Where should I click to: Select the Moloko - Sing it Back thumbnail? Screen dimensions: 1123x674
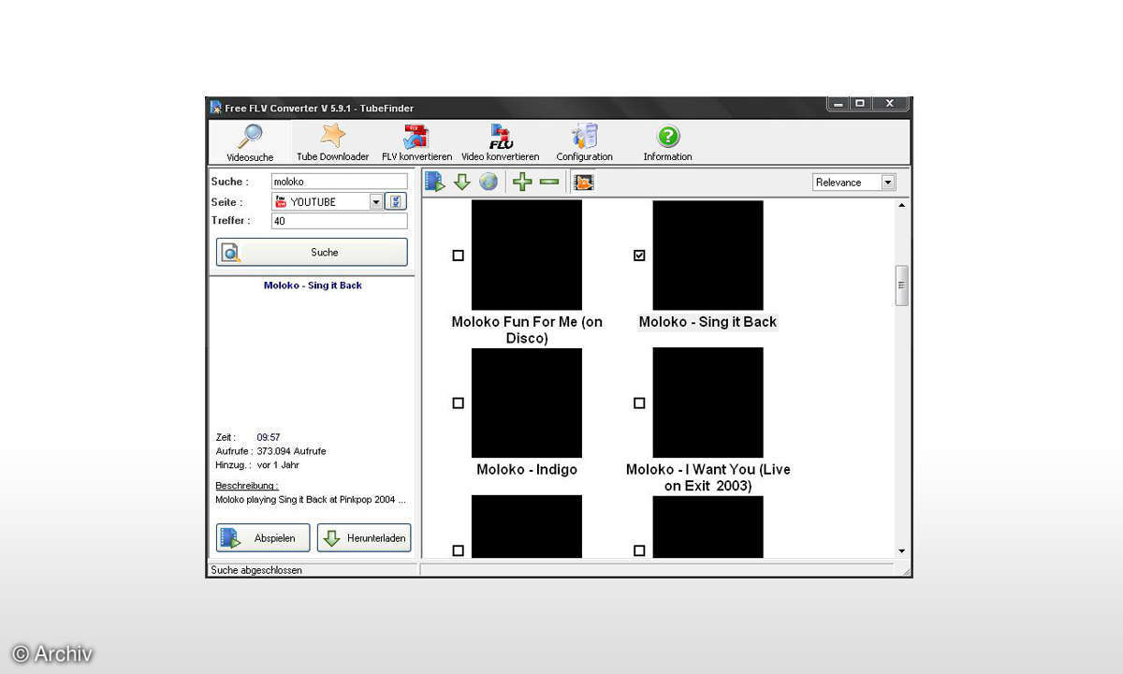point(707,255)
